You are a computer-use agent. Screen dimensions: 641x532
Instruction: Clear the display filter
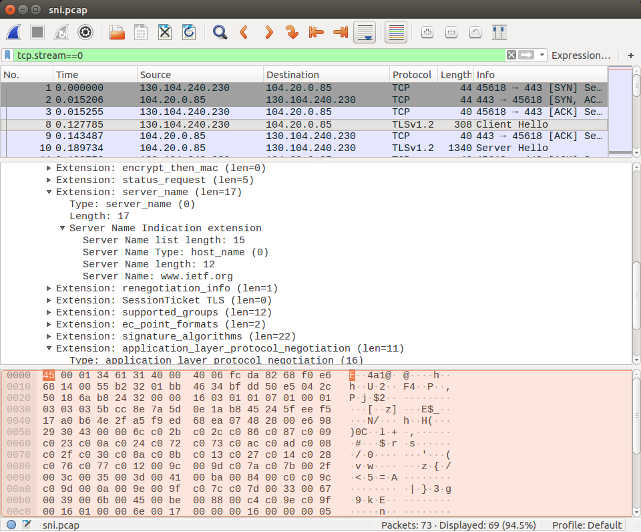click(x=511, y=55)
